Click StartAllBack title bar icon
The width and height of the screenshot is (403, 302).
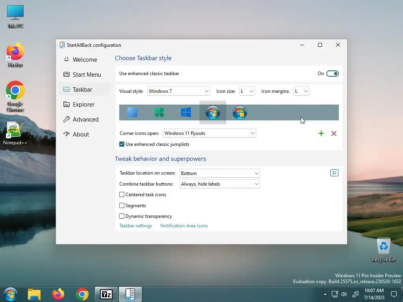tap(62, 45)
